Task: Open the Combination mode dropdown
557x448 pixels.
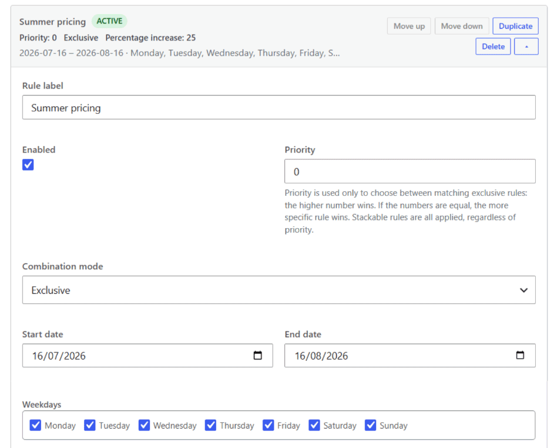Action: (279, 290)
